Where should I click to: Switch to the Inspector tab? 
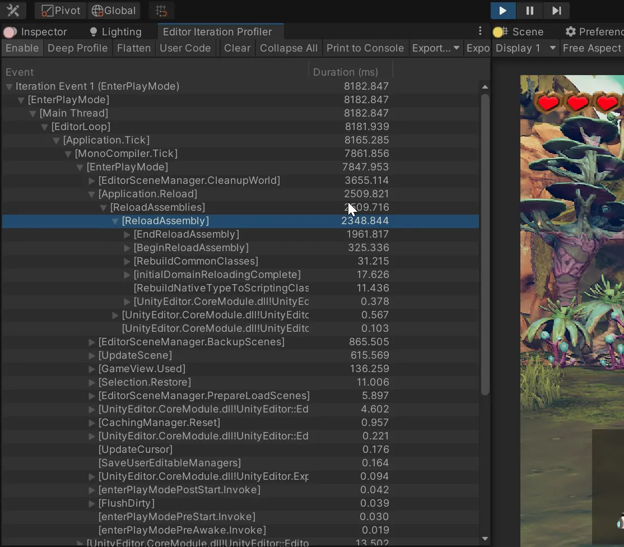[x=37, y=32]
